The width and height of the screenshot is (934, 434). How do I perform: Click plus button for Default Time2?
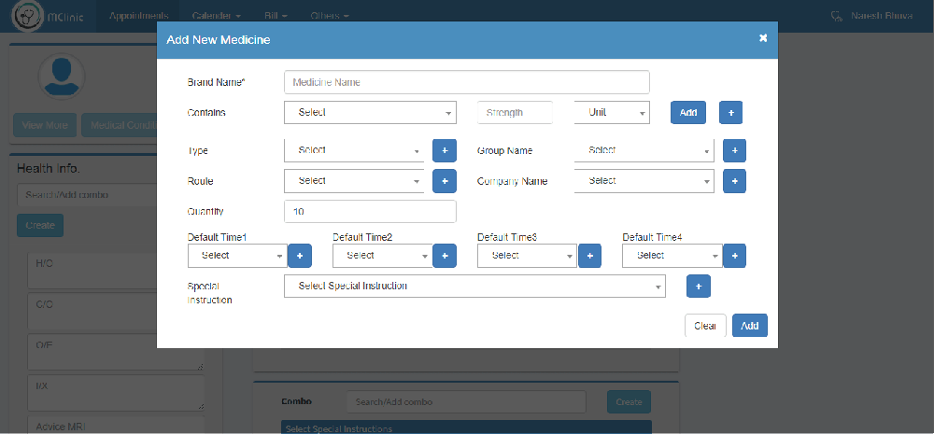pyautogui.click(x=445, y=256)
